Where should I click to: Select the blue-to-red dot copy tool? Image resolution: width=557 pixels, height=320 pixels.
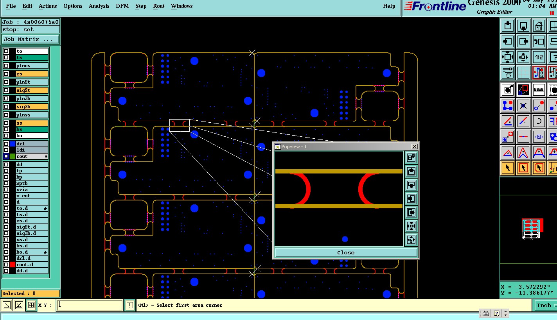tap(539, 105)
